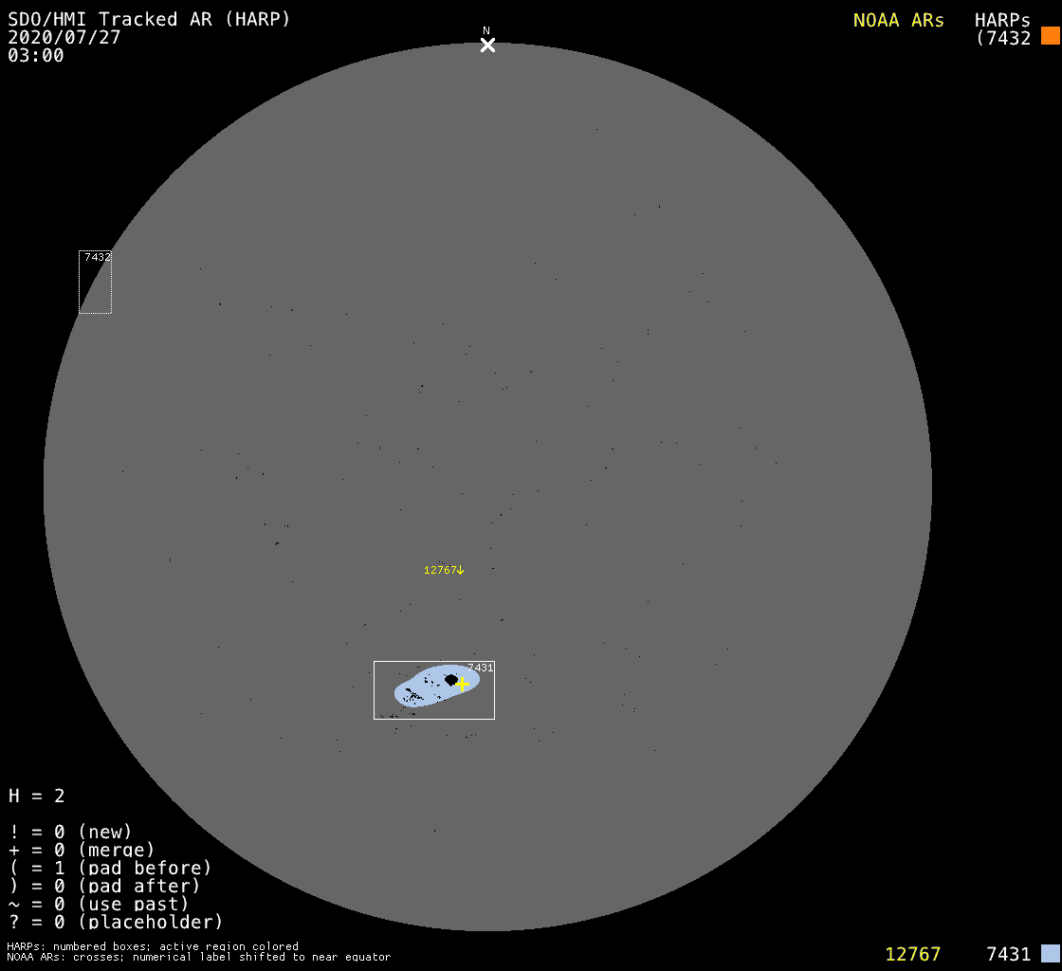This screenshot has height=971, width=1062.
Task: Click the white X north pole marker
Action: click(x=487, y=46)
